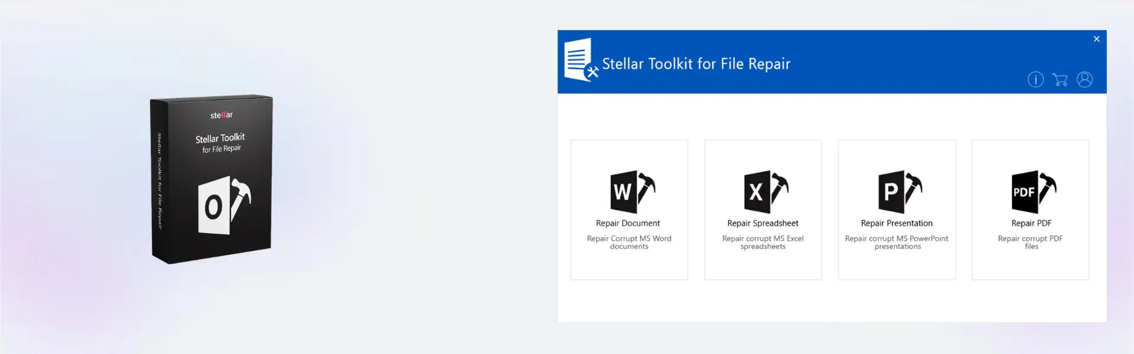Close the Stellar Toolkit window

click(1096, 39)
